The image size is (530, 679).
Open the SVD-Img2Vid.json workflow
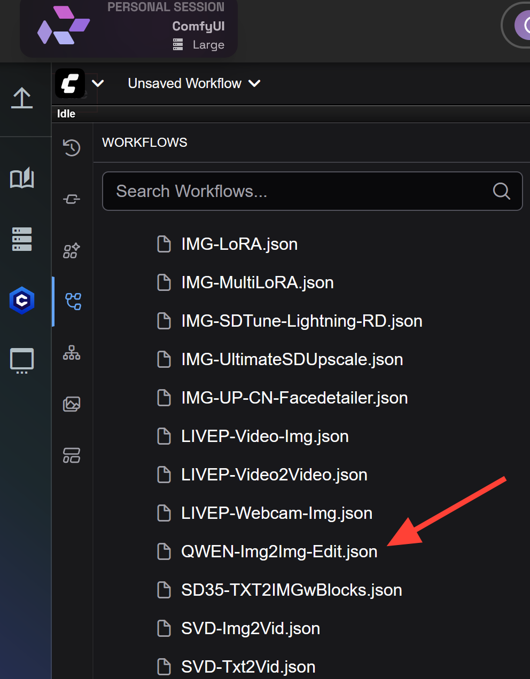tap(250, 628)
